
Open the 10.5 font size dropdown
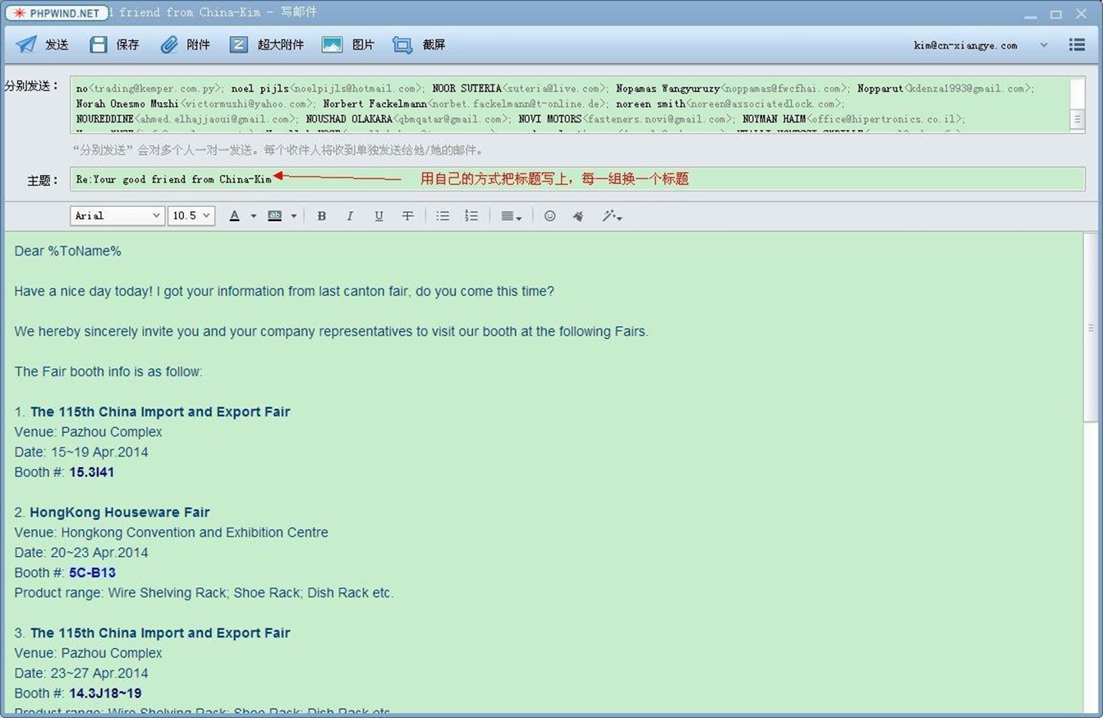[x=191, y=216]
